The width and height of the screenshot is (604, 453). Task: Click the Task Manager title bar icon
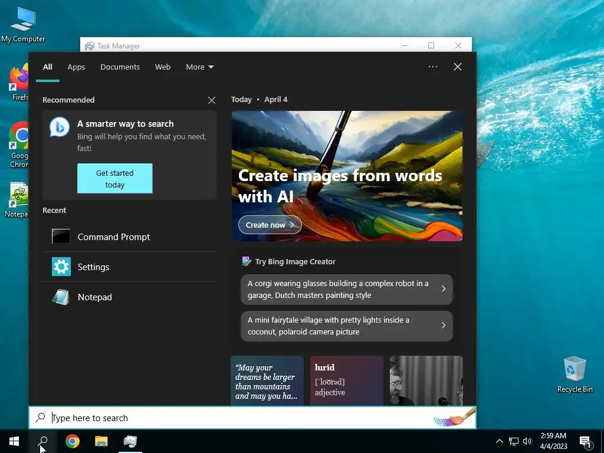click(x=90, y=46)
